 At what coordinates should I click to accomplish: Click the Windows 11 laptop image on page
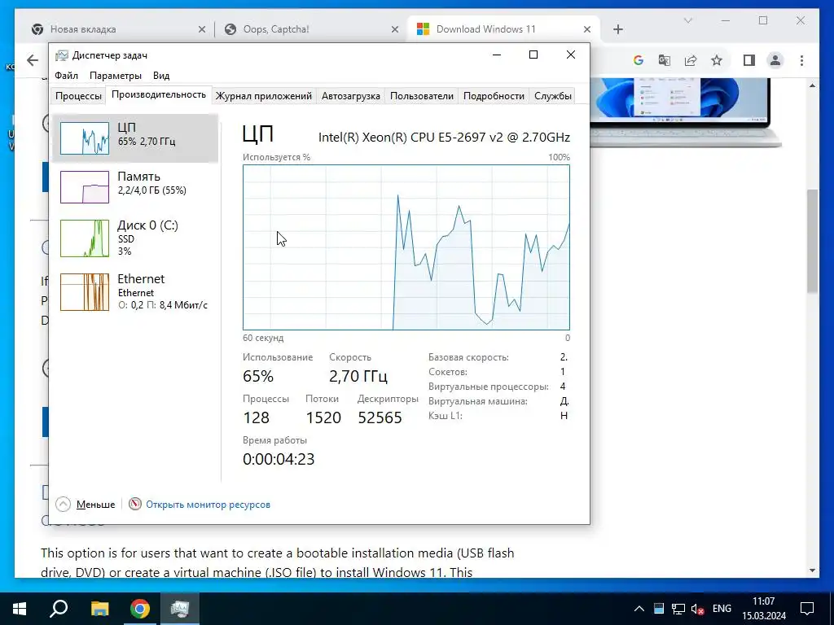pyautogui.click(x=685, y=111)
